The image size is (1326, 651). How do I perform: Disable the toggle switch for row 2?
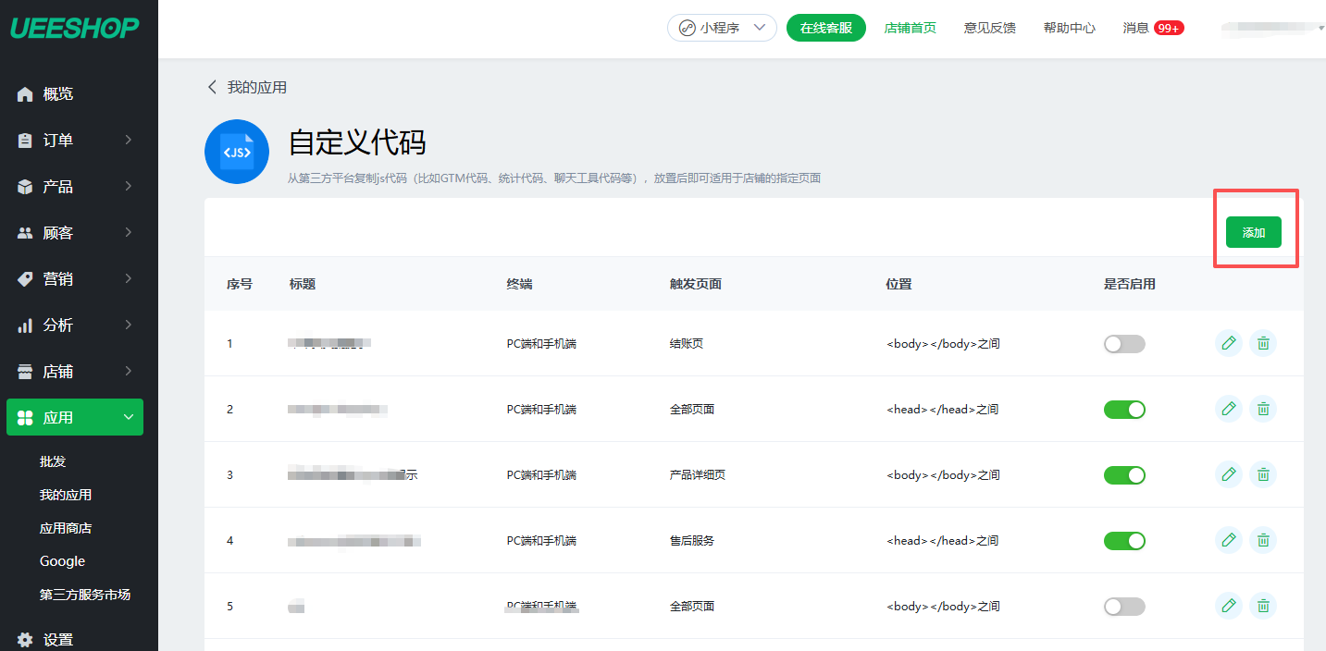[1124, 410]
